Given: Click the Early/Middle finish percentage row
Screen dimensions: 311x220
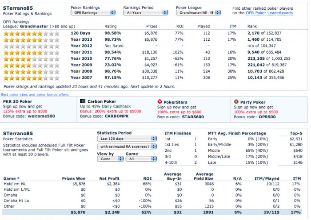Looking at the screenshot, I should pyautogui.click(x=238, y=145).
